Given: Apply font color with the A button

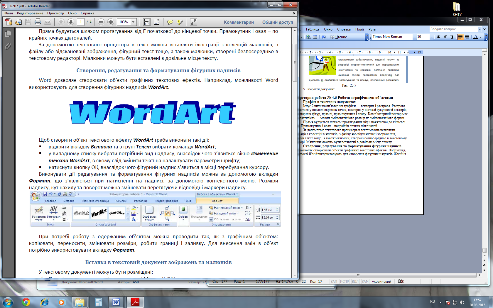Looking at the screenshot, I should click(476, 37).
